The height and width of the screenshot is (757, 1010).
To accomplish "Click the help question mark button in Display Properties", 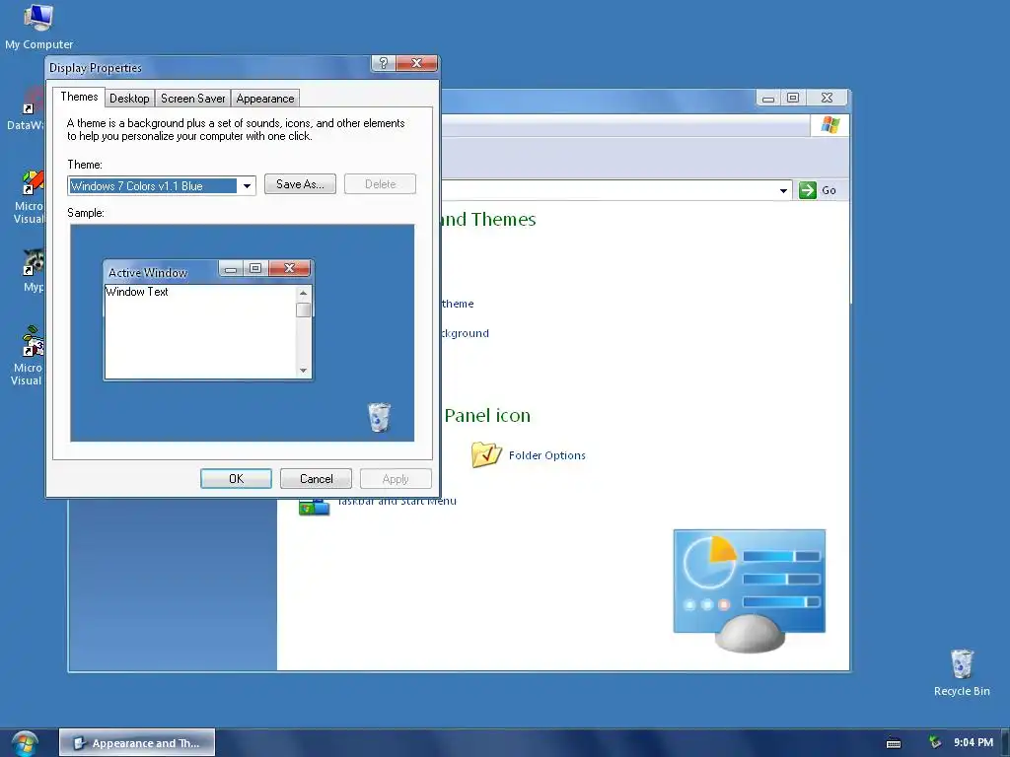I will point(384,63).
